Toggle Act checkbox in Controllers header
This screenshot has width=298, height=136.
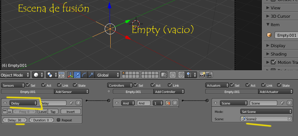[153, 85]
